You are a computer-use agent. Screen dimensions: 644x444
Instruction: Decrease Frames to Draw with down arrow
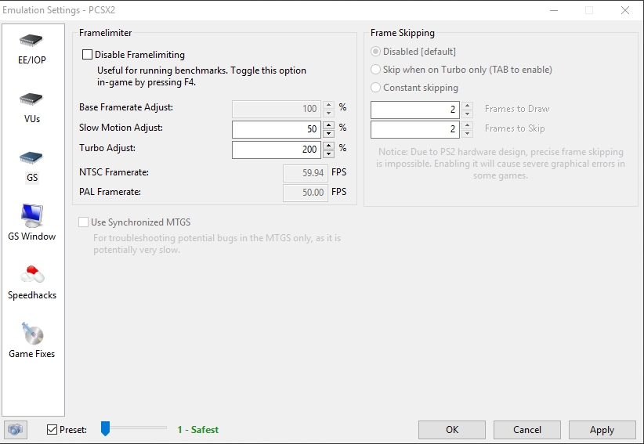point(468,114)
